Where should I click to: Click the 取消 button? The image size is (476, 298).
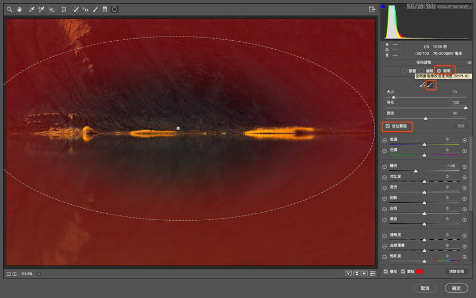[x=425, y=288]
